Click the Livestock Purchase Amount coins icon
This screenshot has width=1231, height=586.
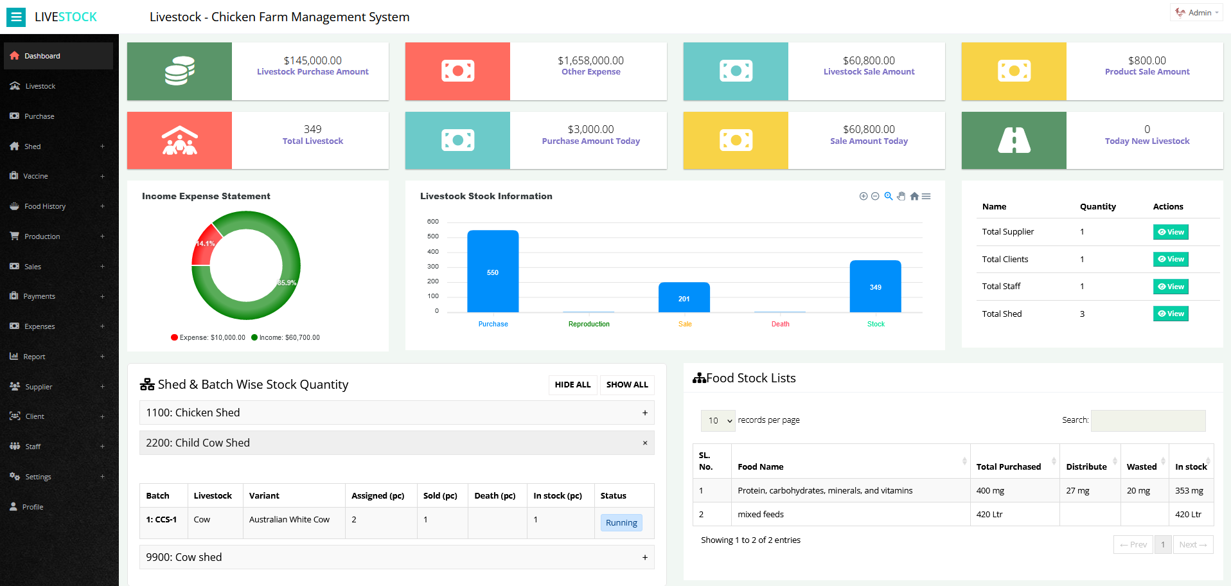(179, 71)
